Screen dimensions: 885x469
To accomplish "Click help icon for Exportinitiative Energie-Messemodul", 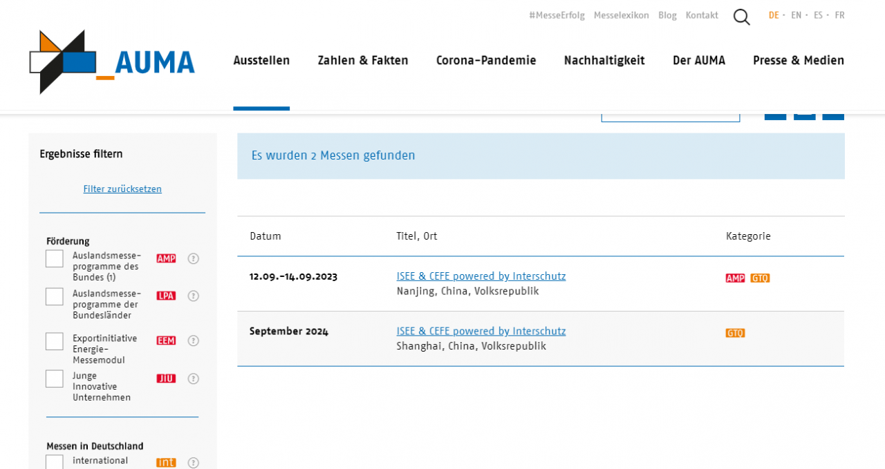I will [x=194, y=341].
